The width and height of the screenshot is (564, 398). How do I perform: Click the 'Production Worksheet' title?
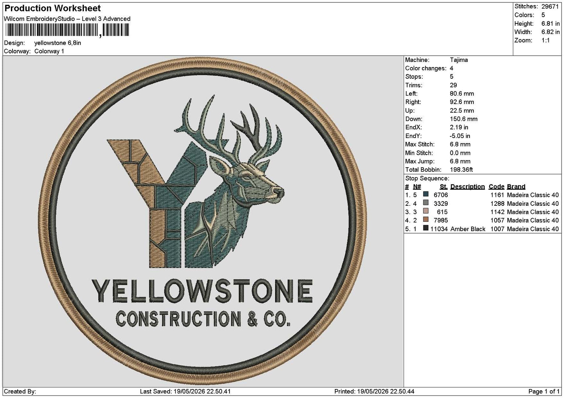[x=53, y=8]
